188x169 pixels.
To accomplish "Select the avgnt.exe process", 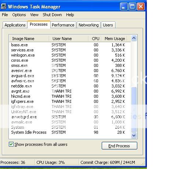I will click(70, 91).
